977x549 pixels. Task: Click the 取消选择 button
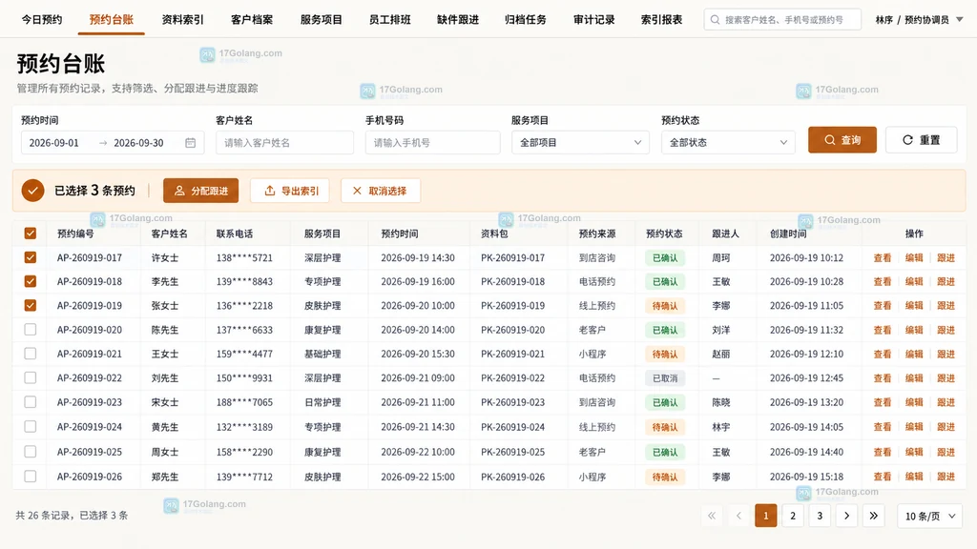coord(381,191)
